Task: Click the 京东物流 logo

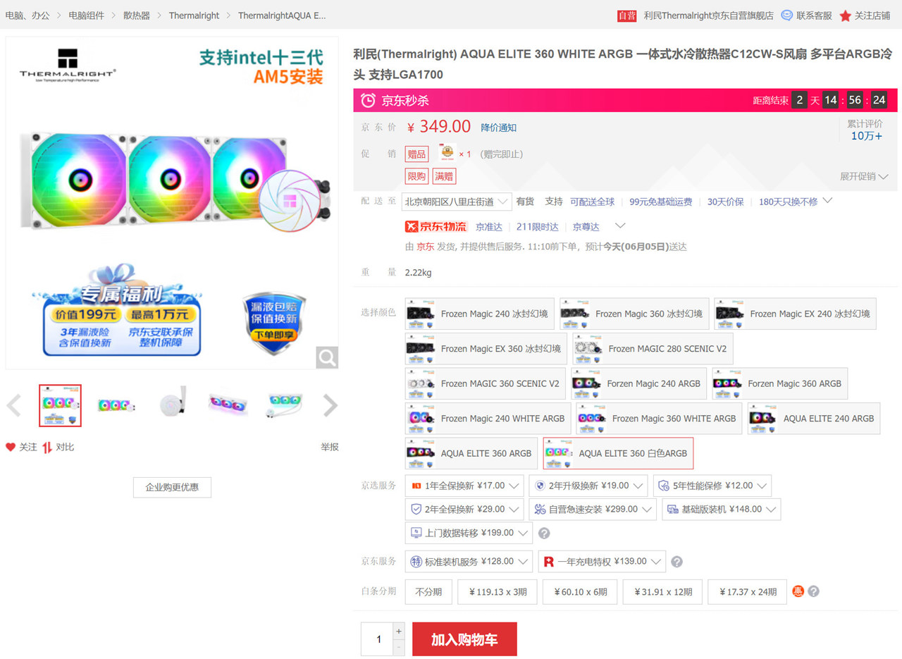Action: (x=436, y=226)
